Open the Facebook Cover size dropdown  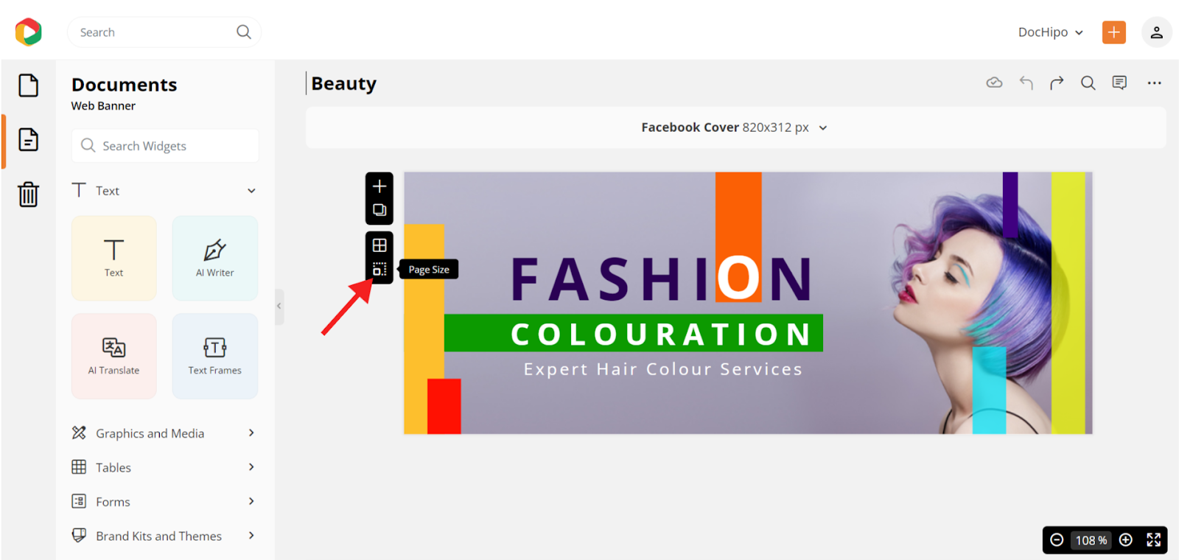point(735,127)
